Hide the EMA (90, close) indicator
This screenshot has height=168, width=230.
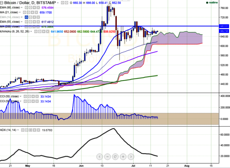(26, 8)
